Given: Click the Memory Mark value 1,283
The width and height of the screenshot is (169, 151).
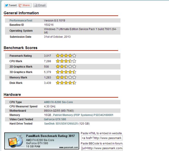Looking at the screenshot, I should coord(47,78).
